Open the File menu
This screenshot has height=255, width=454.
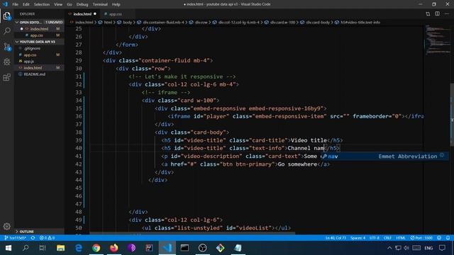tap(15, 4)
